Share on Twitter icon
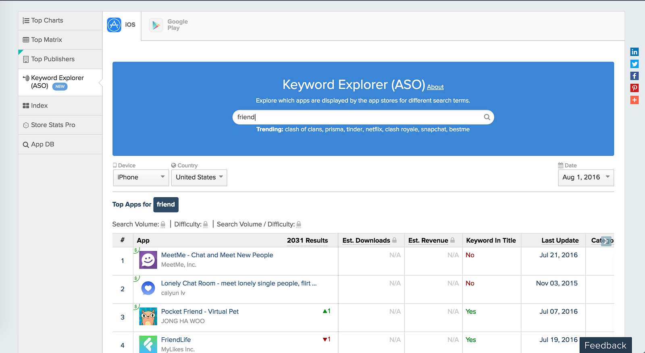Viewport: 645px width, 353px height. click(635, 64)
